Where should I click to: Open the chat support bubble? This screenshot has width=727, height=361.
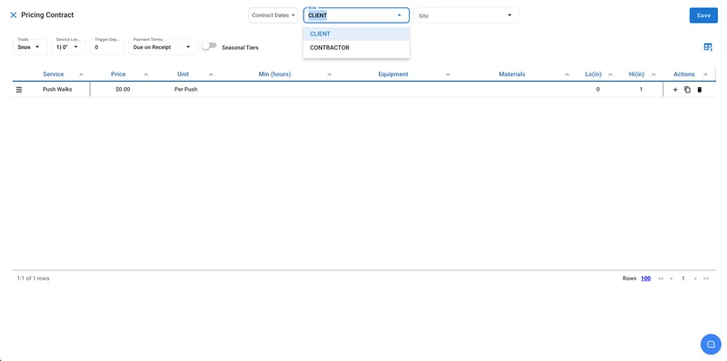pos(711,344)
